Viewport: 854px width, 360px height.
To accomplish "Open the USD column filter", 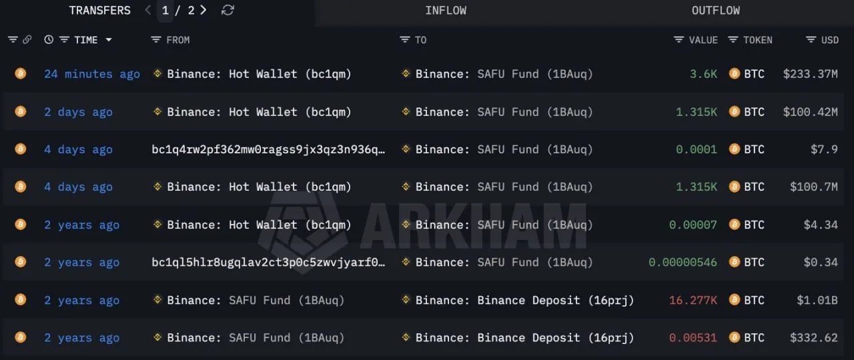I will pyautogui.click(x=811, y=40).
